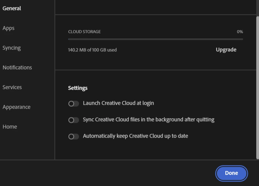Switch to the Apps preferences section
259x186 pixels.
tap(8, 28)
